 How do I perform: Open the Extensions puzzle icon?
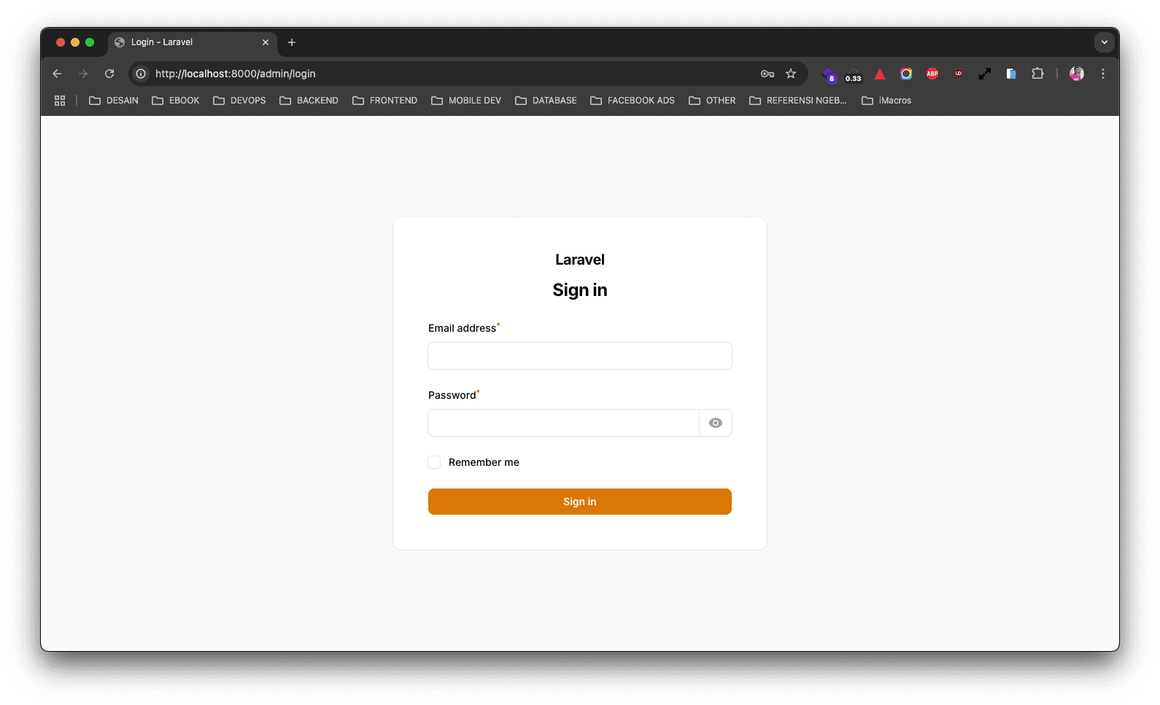[x=1037, y=74]
